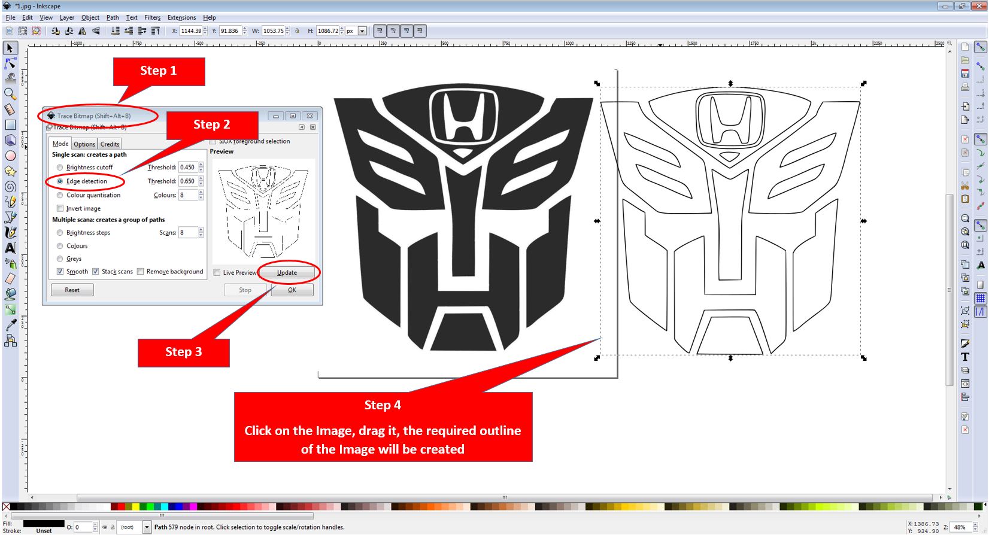Select the Dropper color picker tool

pos(10,325)
